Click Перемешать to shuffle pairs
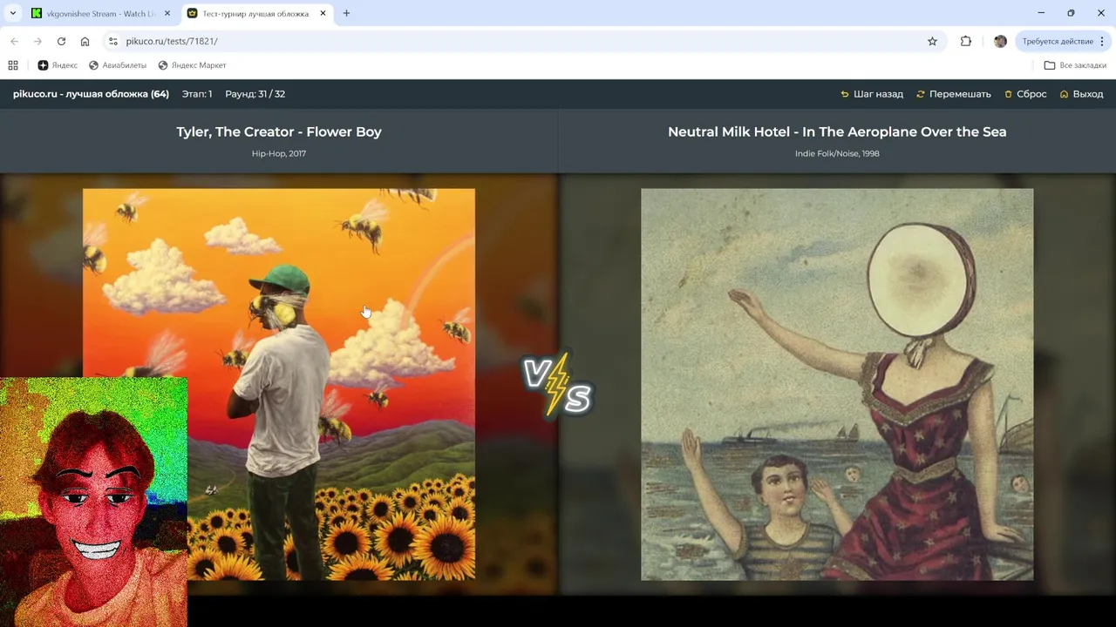This screenshot has width=1116, height=627. coord(953,94)
